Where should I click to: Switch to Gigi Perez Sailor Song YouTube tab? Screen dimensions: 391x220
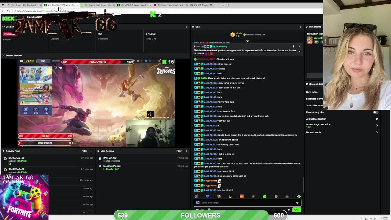[171, 5]
